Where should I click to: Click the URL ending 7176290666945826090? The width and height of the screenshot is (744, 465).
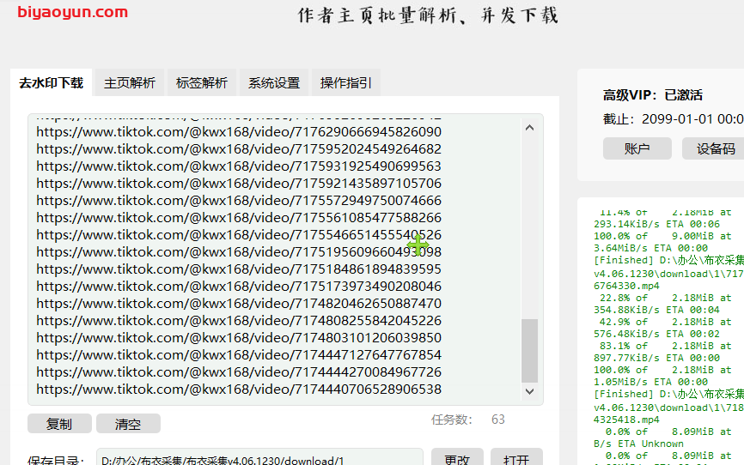(239, 132)
